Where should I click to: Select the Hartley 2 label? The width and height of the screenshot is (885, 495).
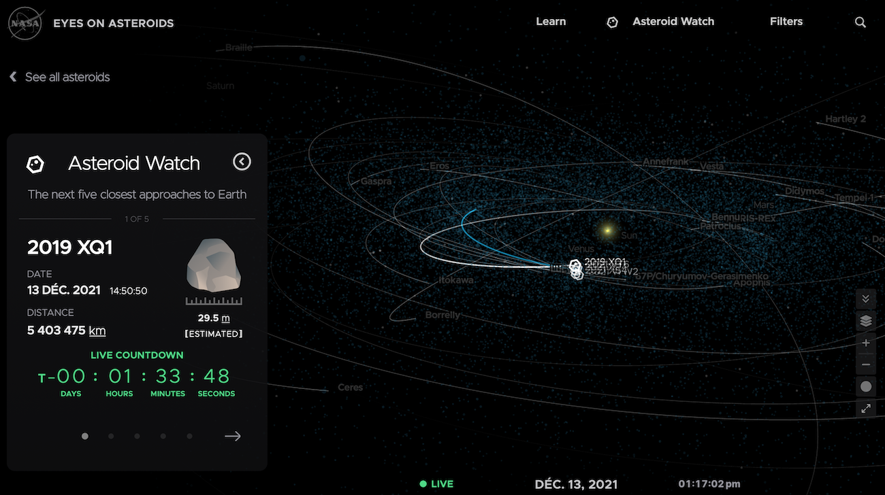846,119
